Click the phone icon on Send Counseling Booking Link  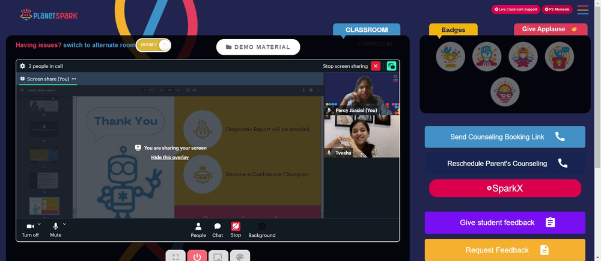click(560, 137)
